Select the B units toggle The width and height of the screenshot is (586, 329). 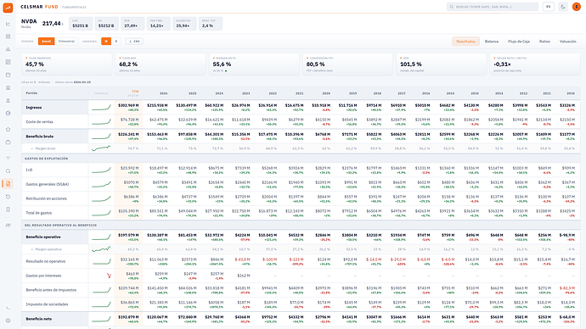116,42
